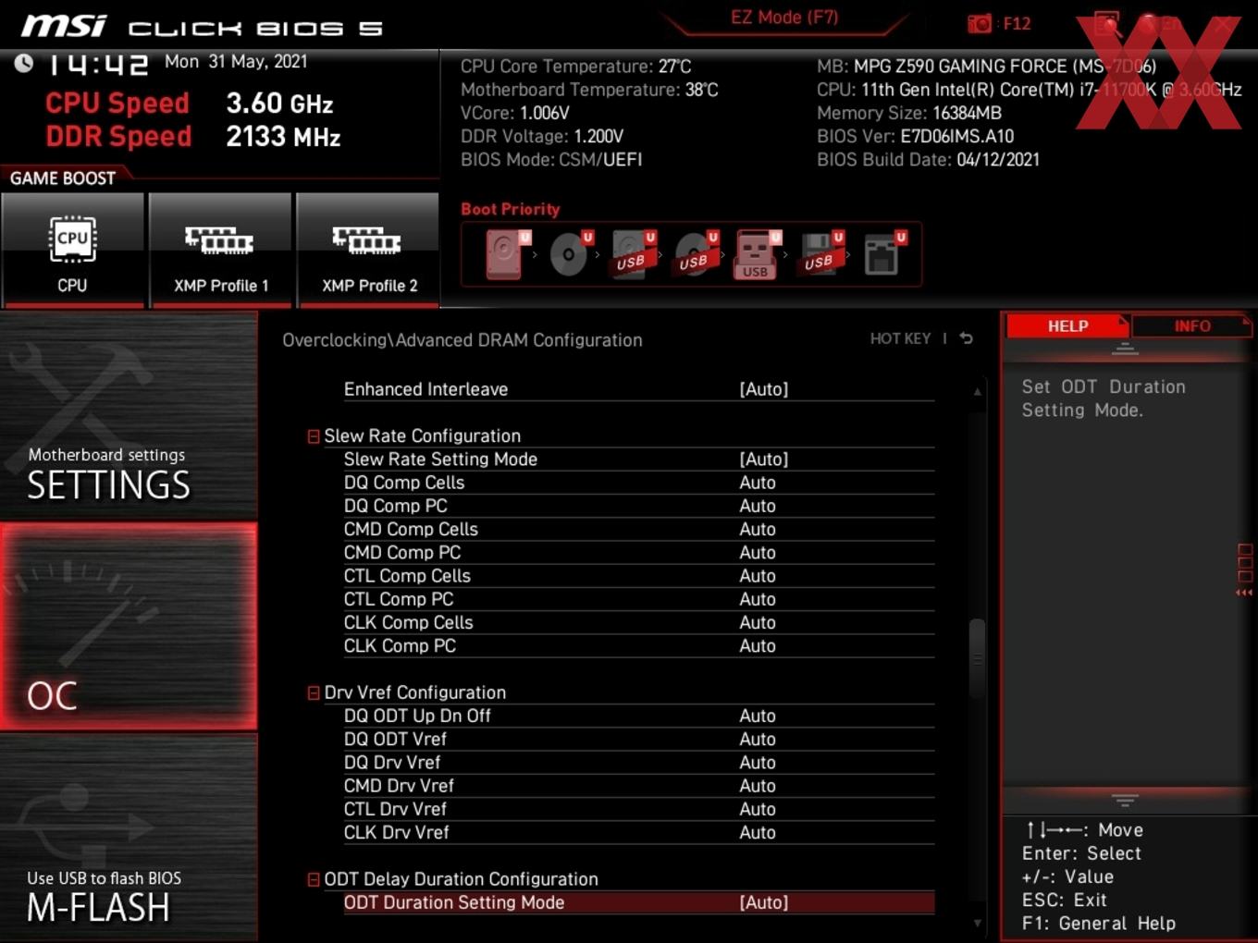Select CTL Comp PC row

point(638,599)
